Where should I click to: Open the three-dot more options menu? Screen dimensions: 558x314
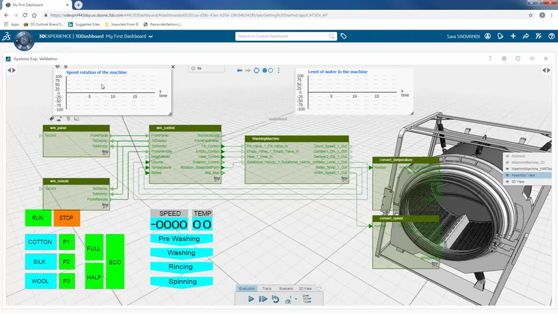[278, 70]
